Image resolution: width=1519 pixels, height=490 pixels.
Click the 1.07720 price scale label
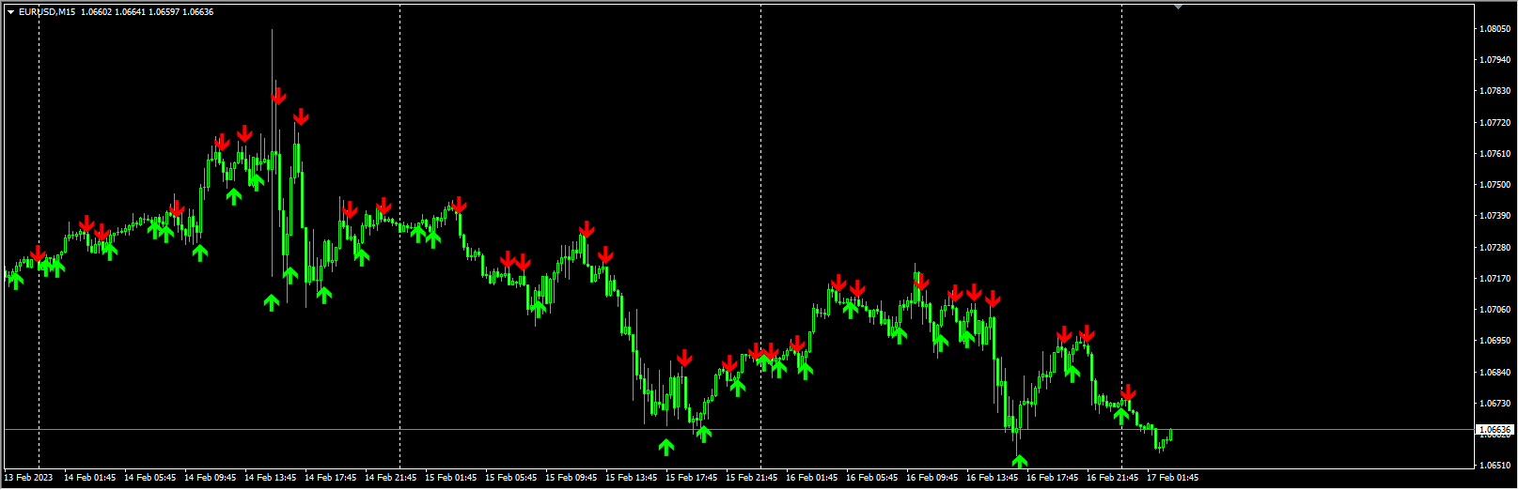(1495, 123)
